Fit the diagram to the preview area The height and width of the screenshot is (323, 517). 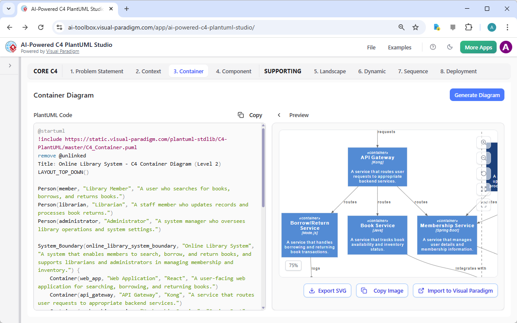[483, 189]
